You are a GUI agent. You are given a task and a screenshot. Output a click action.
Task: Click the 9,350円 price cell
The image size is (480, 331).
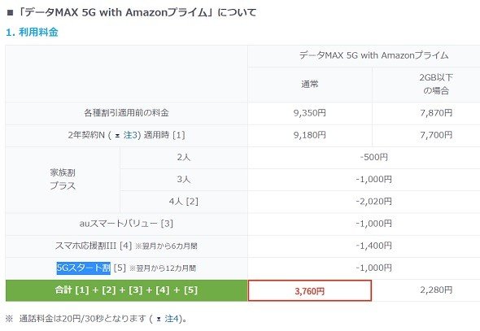pyautogui.click(x=309, y=113)
